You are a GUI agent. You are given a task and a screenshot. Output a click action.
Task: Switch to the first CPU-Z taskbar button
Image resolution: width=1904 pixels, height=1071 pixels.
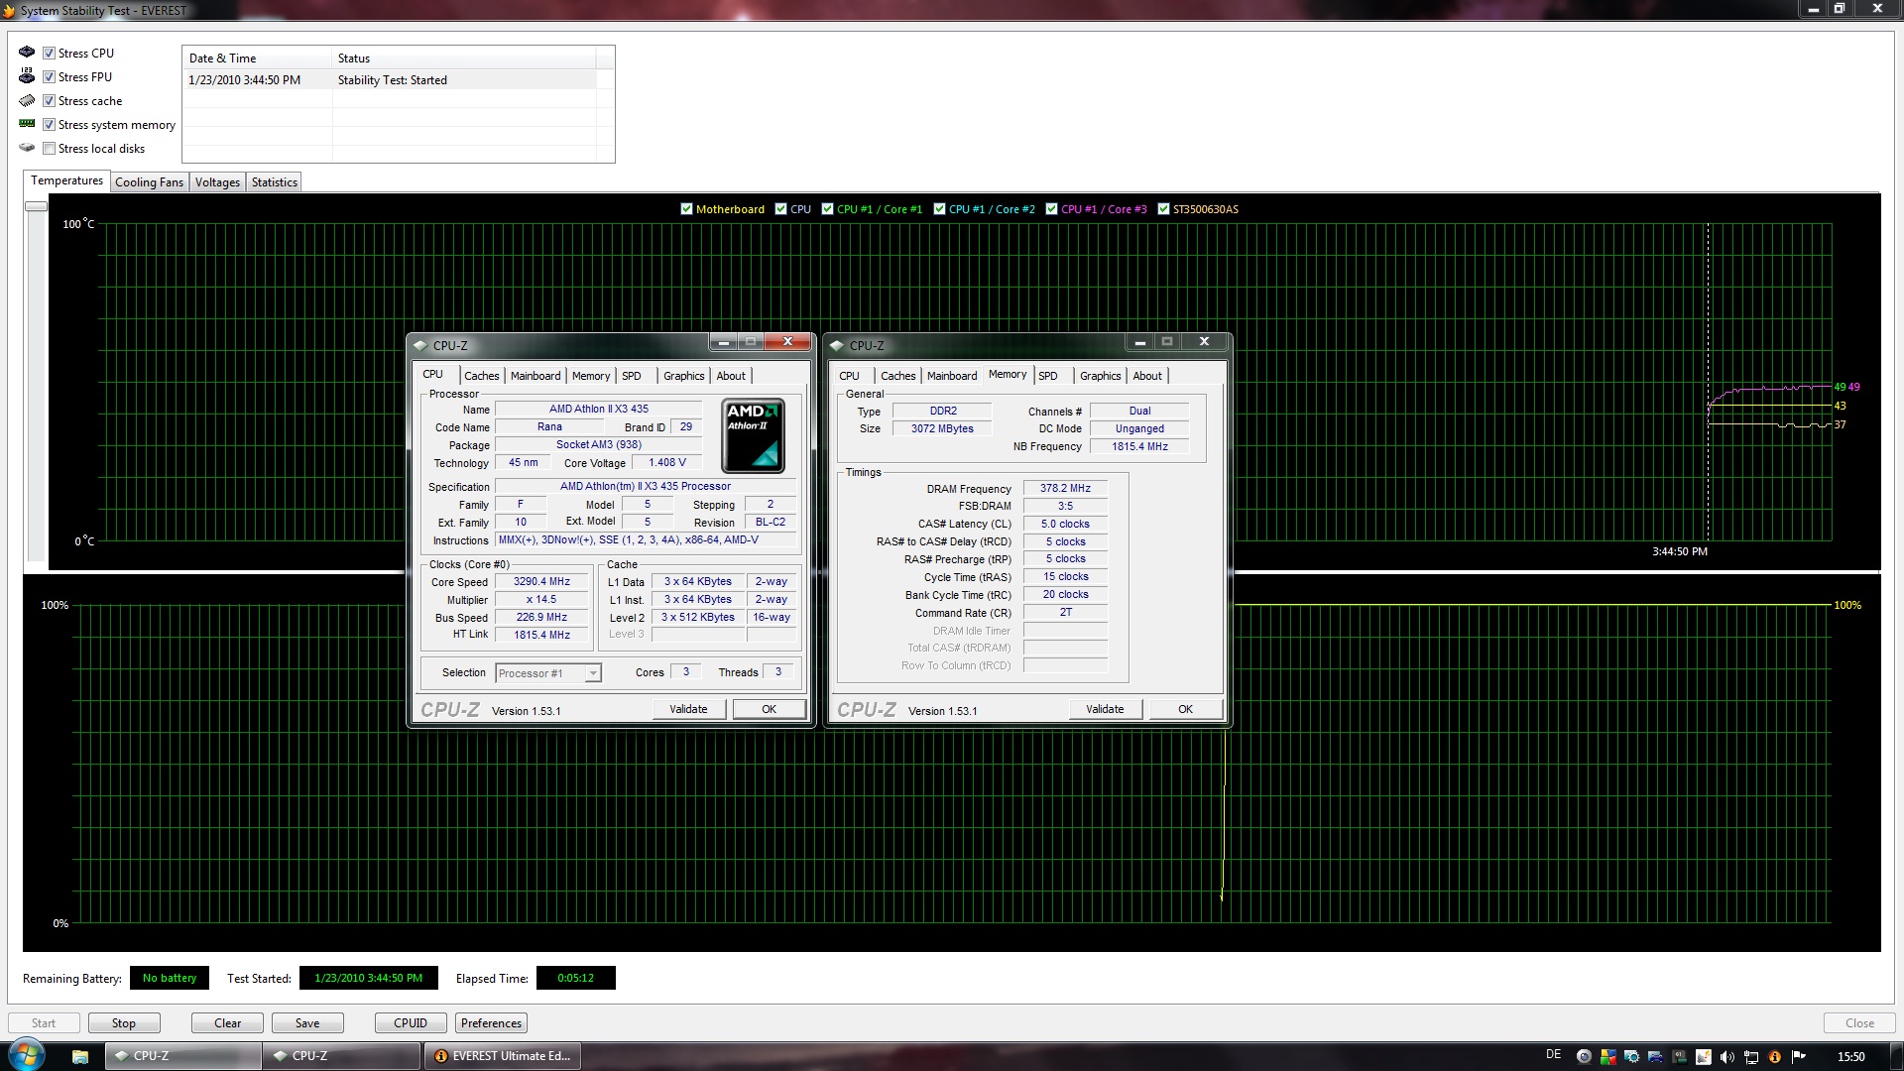(183, 1056)
